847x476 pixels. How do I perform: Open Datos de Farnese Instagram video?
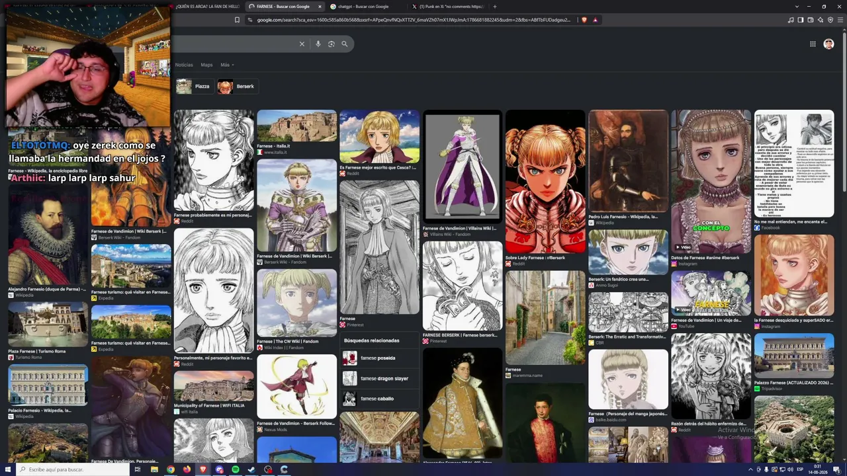711,181
